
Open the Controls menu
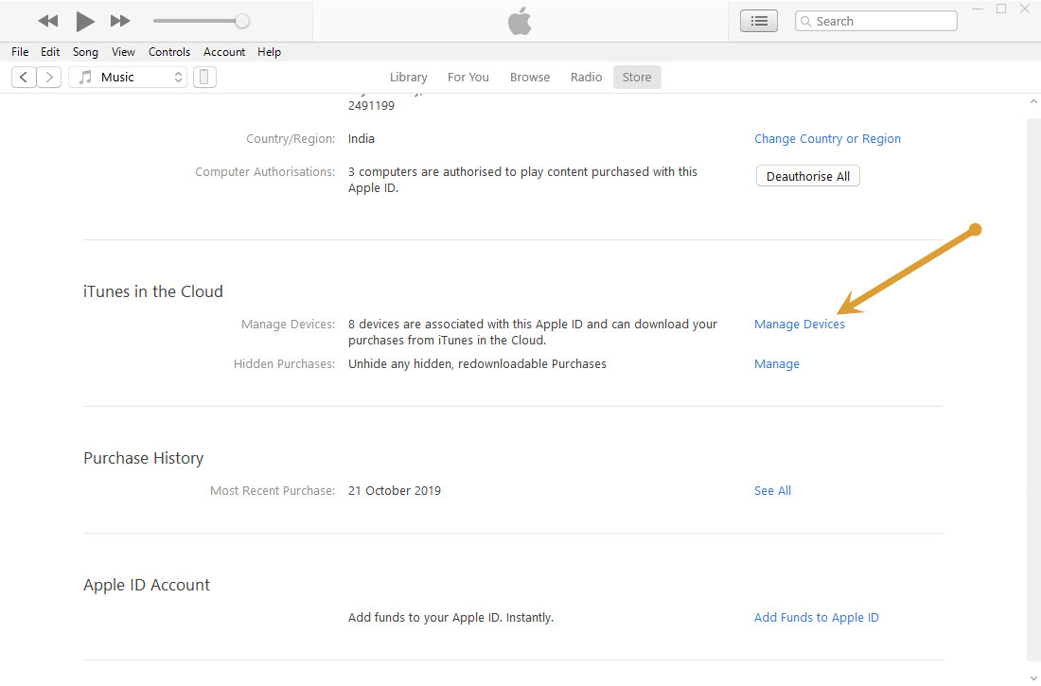point(169,52)
